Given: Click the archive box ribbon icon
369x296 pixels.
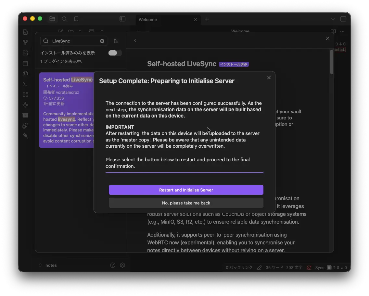Looking at the screenshot, I should tap(25, 115).
